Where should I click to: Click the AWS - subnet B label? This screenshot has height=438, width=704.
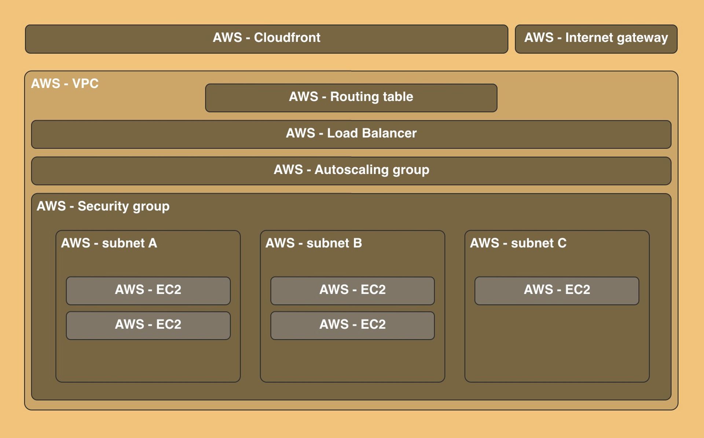(x=313, y=243)
